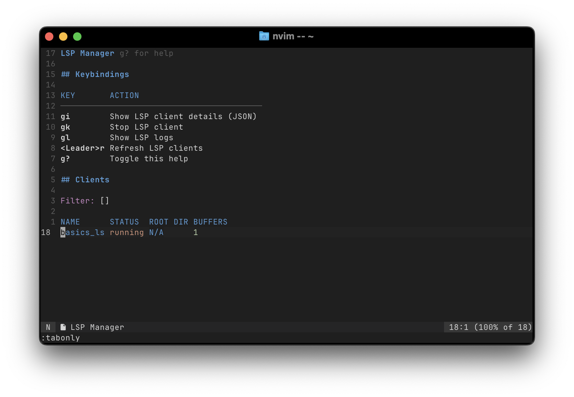Click the 'gl' keybinding entry
Screen dimensions: 574x397
click(65, 137)
